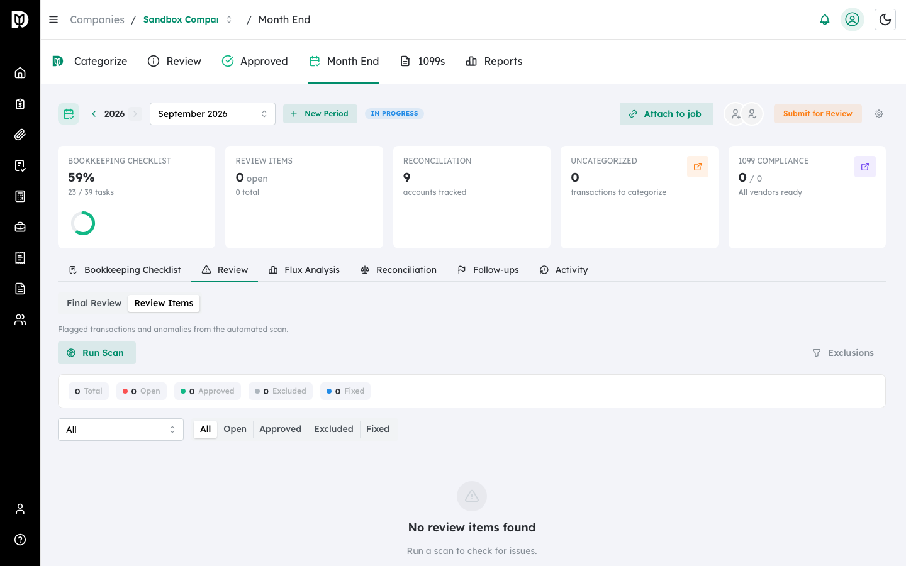This screenshot has width=906, height=566.
Task: Click the Review Items summary card
Action: pyautogui.click(x=304, y=197)
